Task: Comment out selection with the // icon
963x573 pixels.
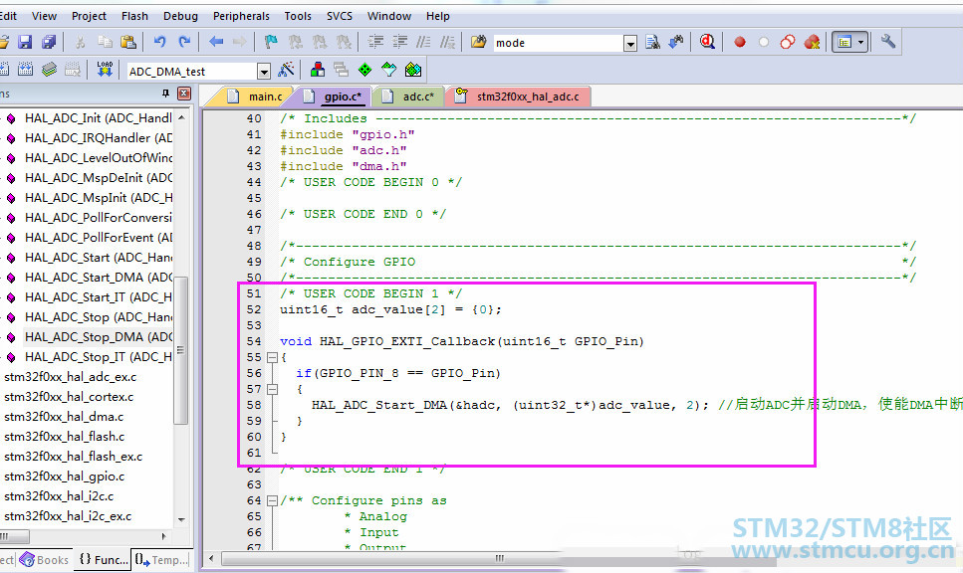Action: (x=423, y=42)
